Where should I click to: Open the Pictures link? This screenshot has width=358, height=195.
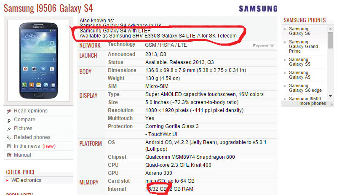pyautogui.click(x=23, y=128)
